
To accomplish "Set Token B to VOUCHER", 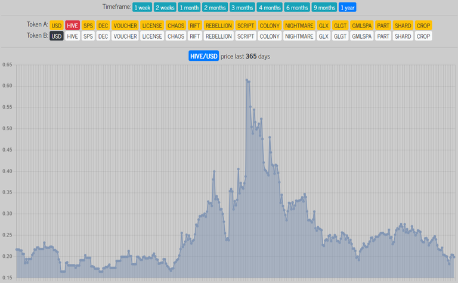I will pyautogui.click(x=125, y=36).
